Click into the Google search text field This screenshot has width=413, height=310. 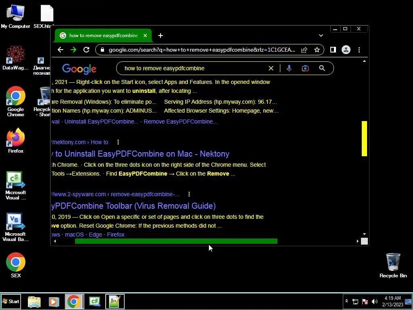(x=195, y=68)
